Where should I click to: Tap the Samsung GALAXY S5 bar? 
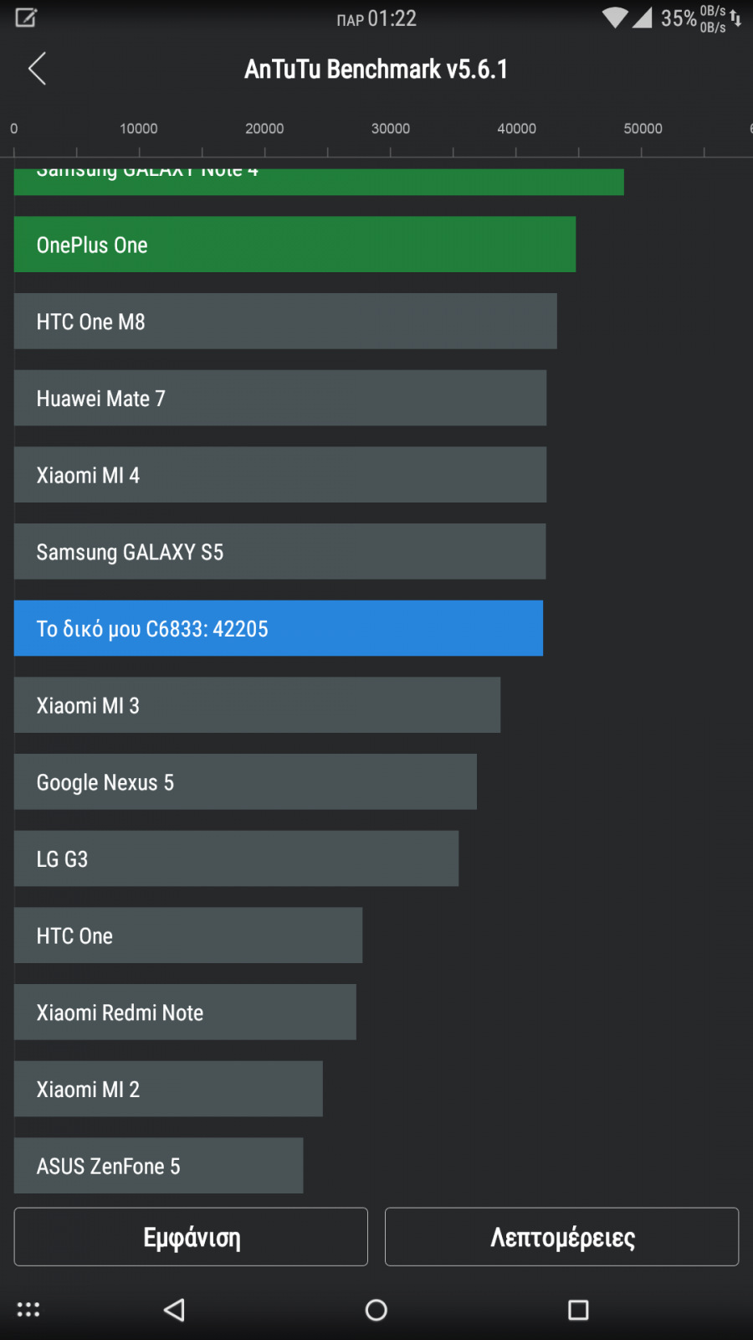(279, 551)
